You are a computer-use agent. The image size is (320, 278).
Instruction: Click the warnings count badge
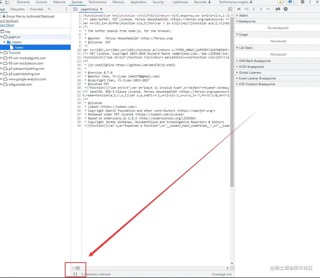point(282,2)
